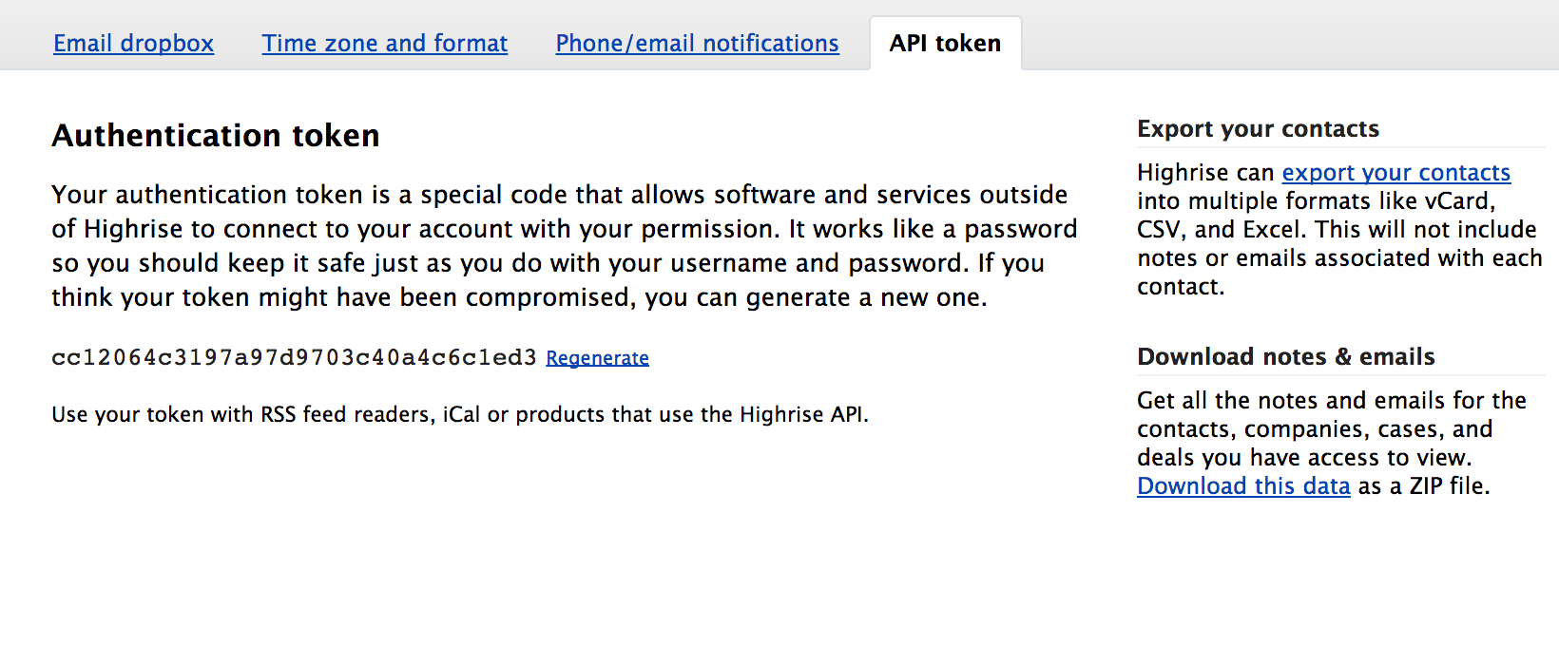Click the text "as a ZIP file"
The image size is (1559, 665).
[x=1424, y=486]
